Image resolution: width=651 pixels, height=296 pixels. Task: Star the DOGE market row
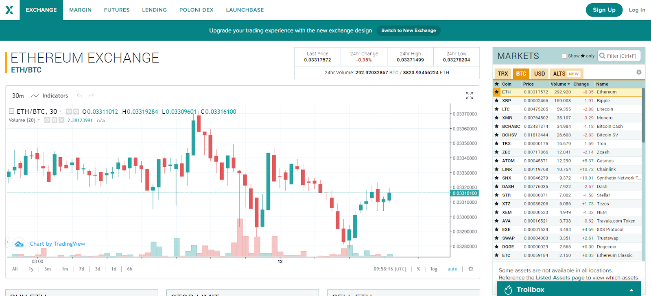496,247
